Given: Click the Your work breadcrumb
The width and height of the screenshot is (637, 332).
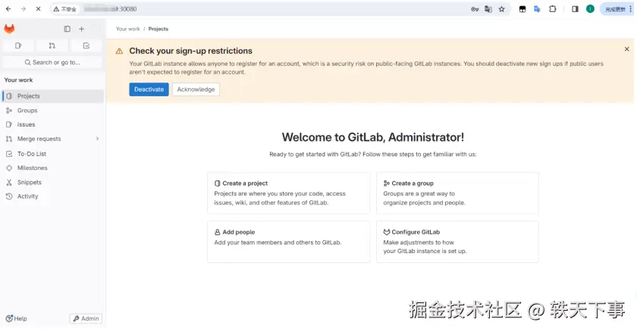Looking at the screenshot, I should [x=128, y=29].
